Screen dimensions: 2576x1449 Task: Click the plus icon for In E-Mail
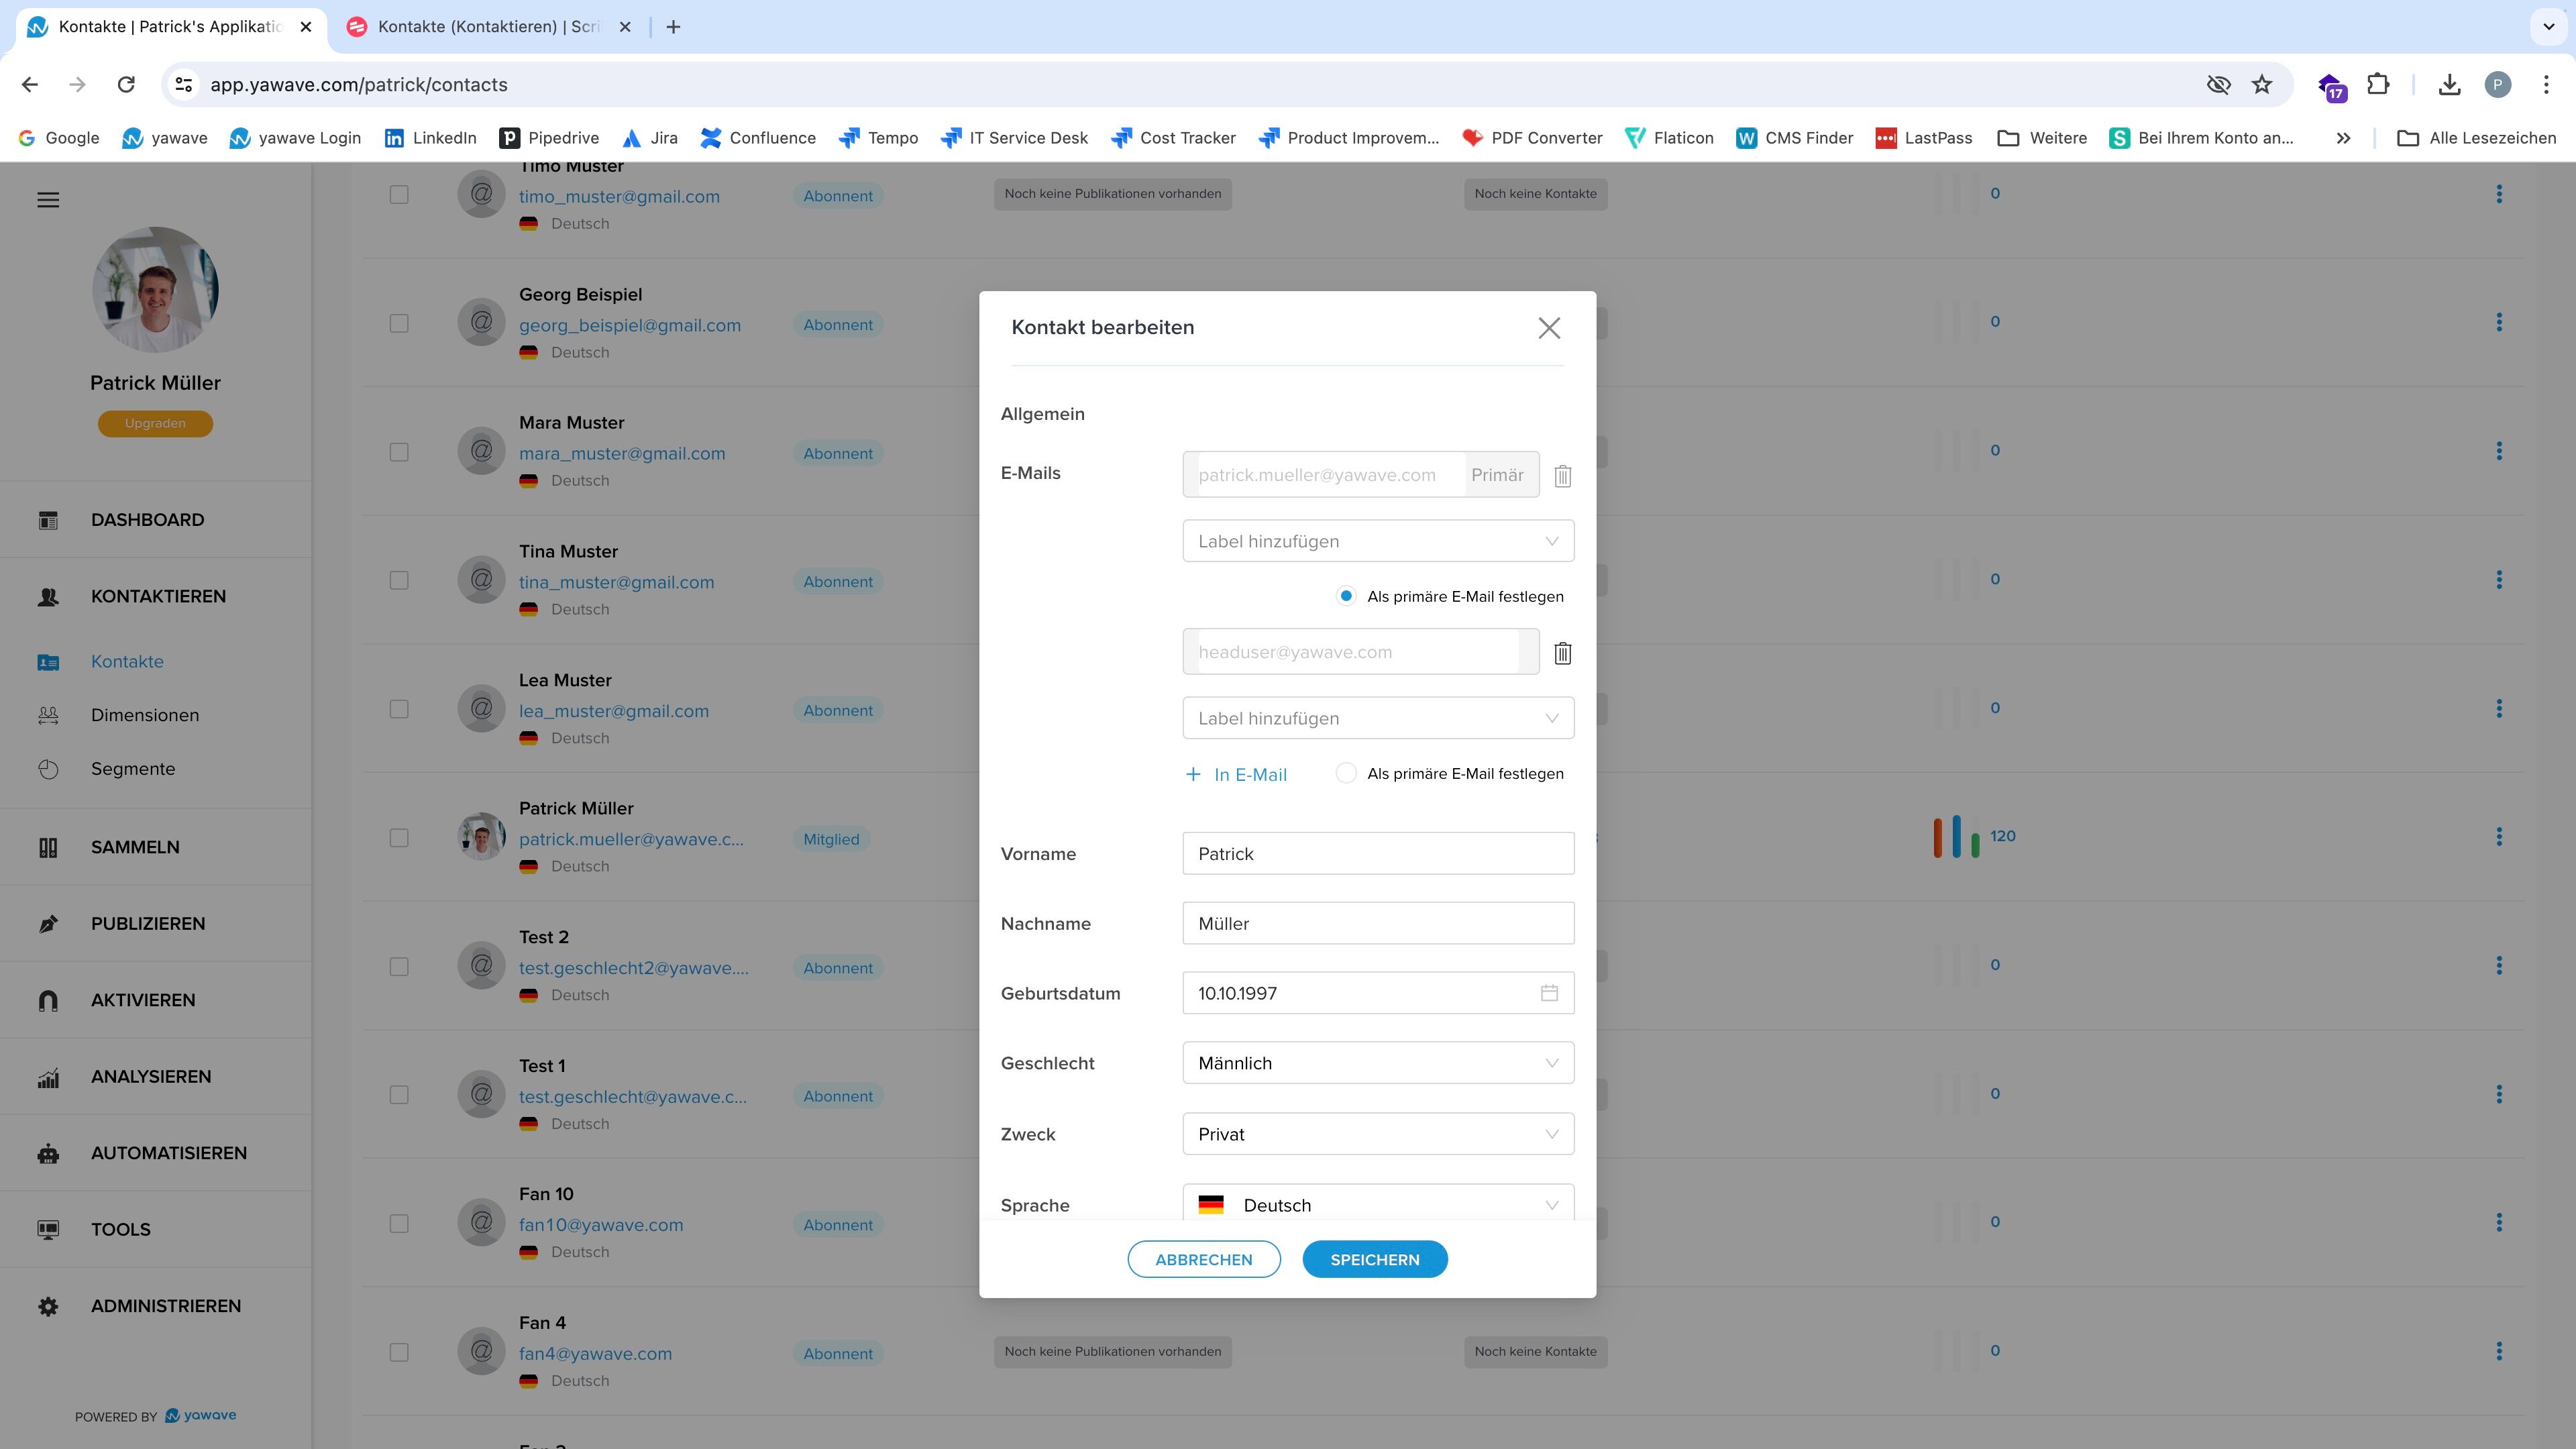pos(1193,775)
